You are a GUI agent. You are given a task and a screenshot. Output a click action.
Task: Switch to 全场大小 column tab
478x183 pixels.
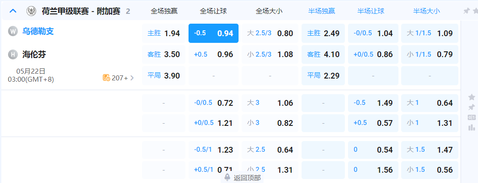point(269,11)
